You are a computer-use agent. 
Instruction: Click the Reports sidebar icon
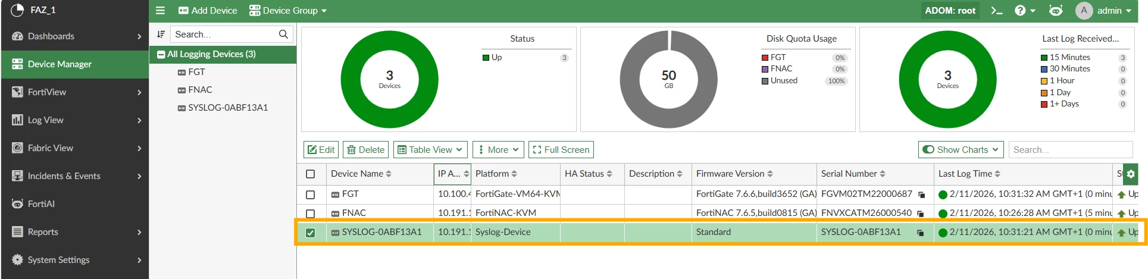pos(17,232)
